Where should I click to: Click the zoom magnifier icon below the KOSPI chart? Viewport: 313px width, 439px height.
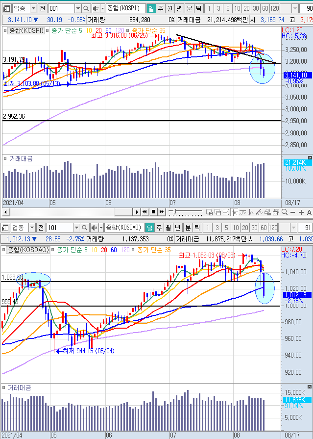[285, 212]
